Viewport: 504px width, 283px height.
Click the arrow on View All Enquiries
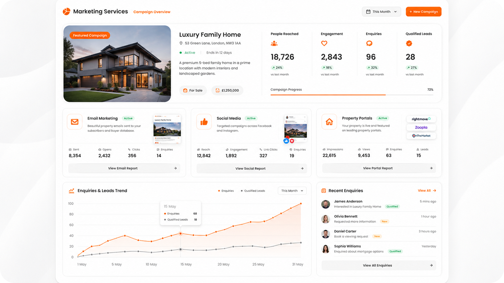[431, 265]
